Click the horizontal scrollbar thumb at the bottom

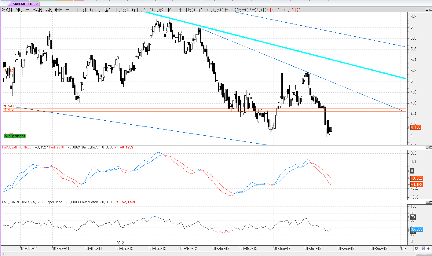pyautogui.click(x=423, y=254)
